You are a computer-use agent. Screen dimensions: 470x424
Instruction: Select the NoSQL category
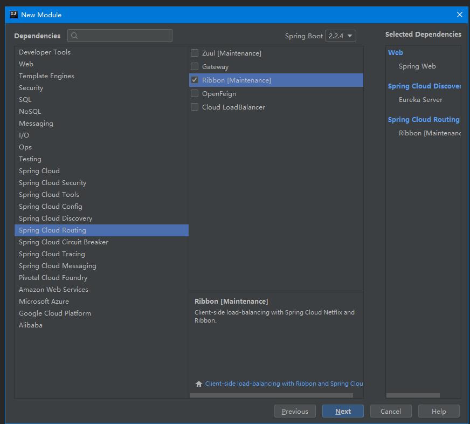point(102,112)
